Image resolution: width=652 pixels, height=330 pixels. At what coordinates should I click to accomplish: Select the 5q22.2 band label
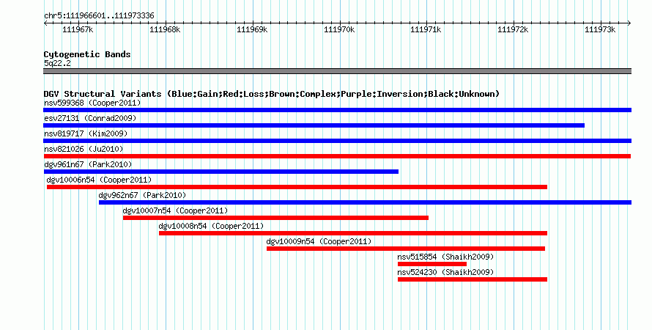point(57,63)
